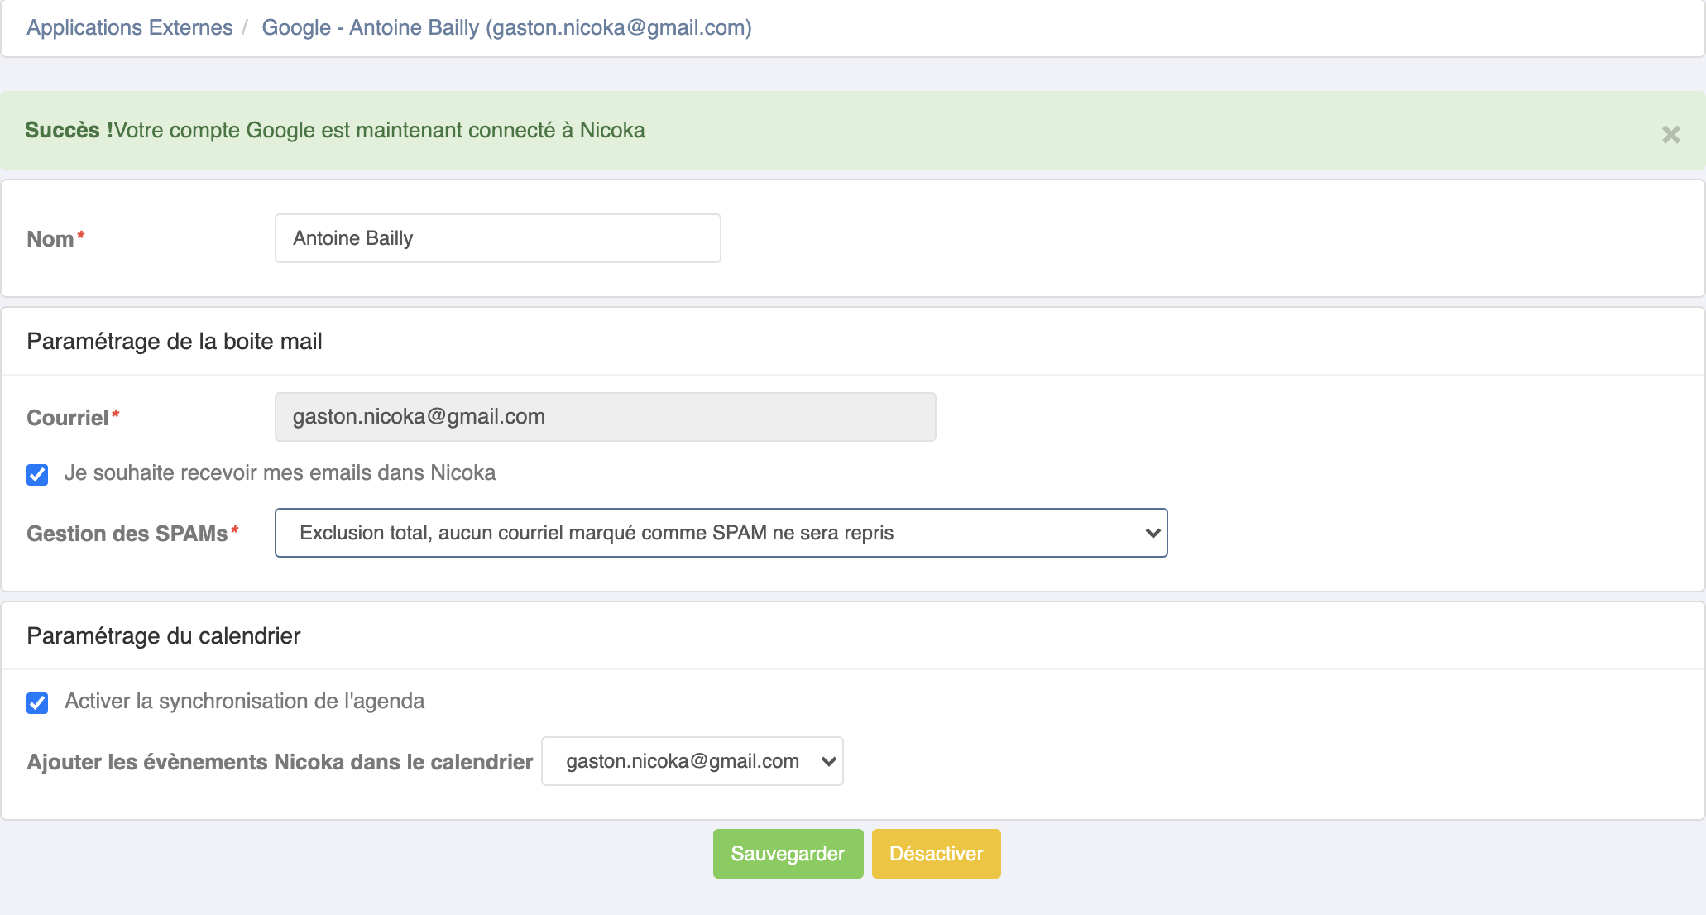This screenshot has width=1706, height=915.
Task: Uncheck 'Je souhaite recevoir mes emails dans Nicoka'
Action: 37,474
